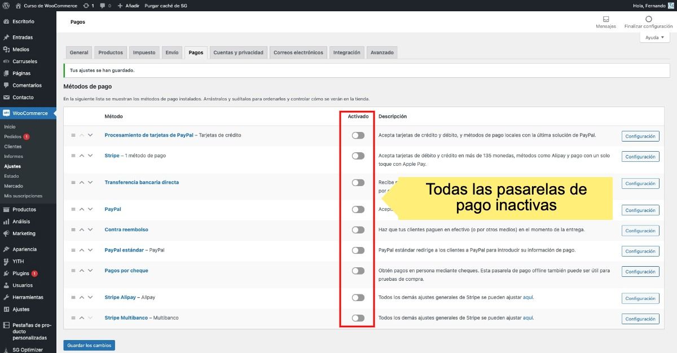Expand the Ayuda dropdown
677x353 pixels.
pyautogui.click(x=654, y=37)
